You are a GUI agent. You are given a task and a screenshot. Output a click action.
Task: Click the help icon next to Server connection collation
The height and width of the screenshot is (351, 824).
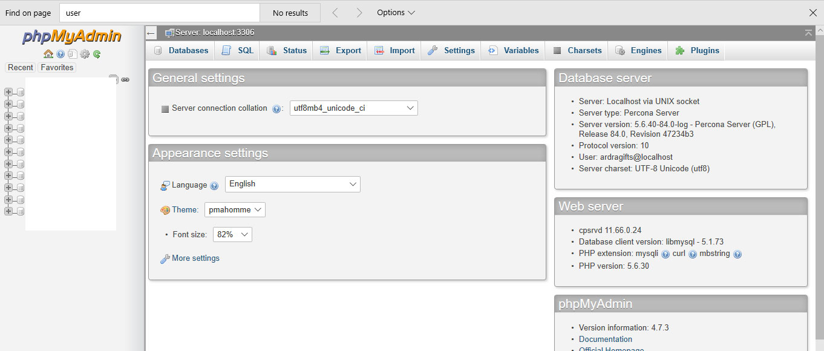[276, 109]
